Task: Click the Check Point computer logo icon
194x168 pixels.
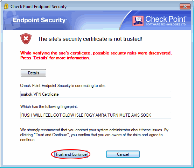Action: click(x=138, y=21)
